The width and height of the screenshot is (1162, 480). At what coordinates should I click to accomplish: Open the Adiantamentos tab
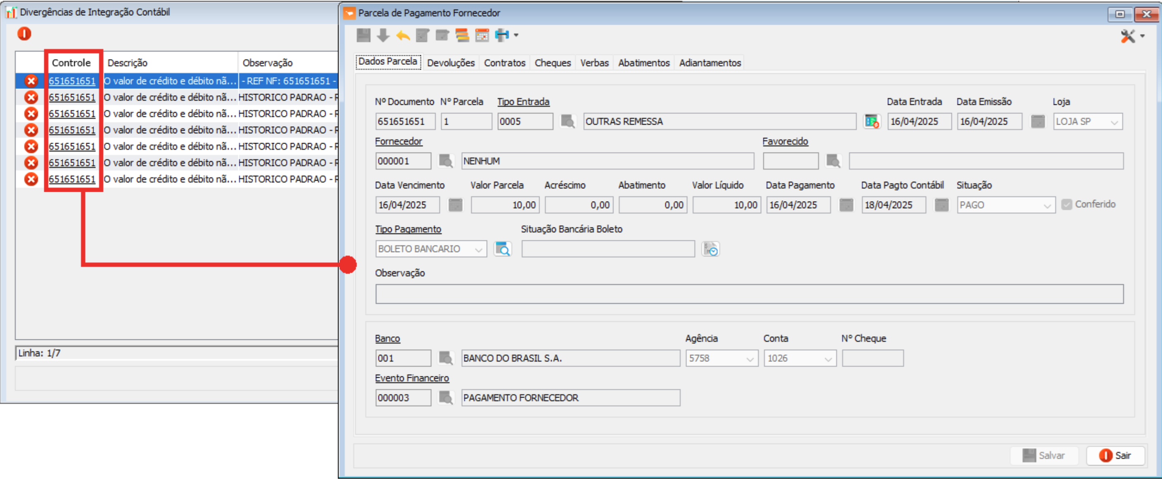click(710, 63)
